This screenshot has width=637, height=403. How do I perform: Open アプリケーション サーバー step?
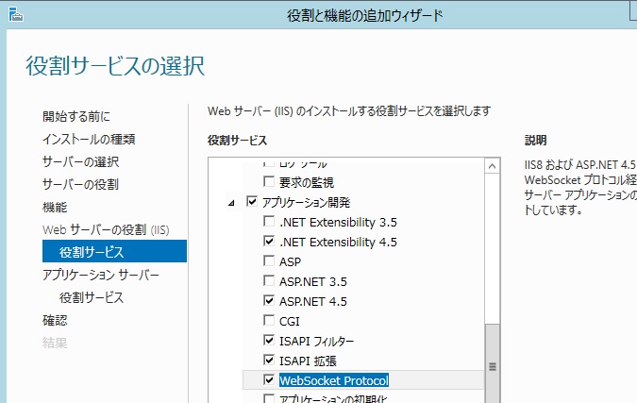[101, 276]
